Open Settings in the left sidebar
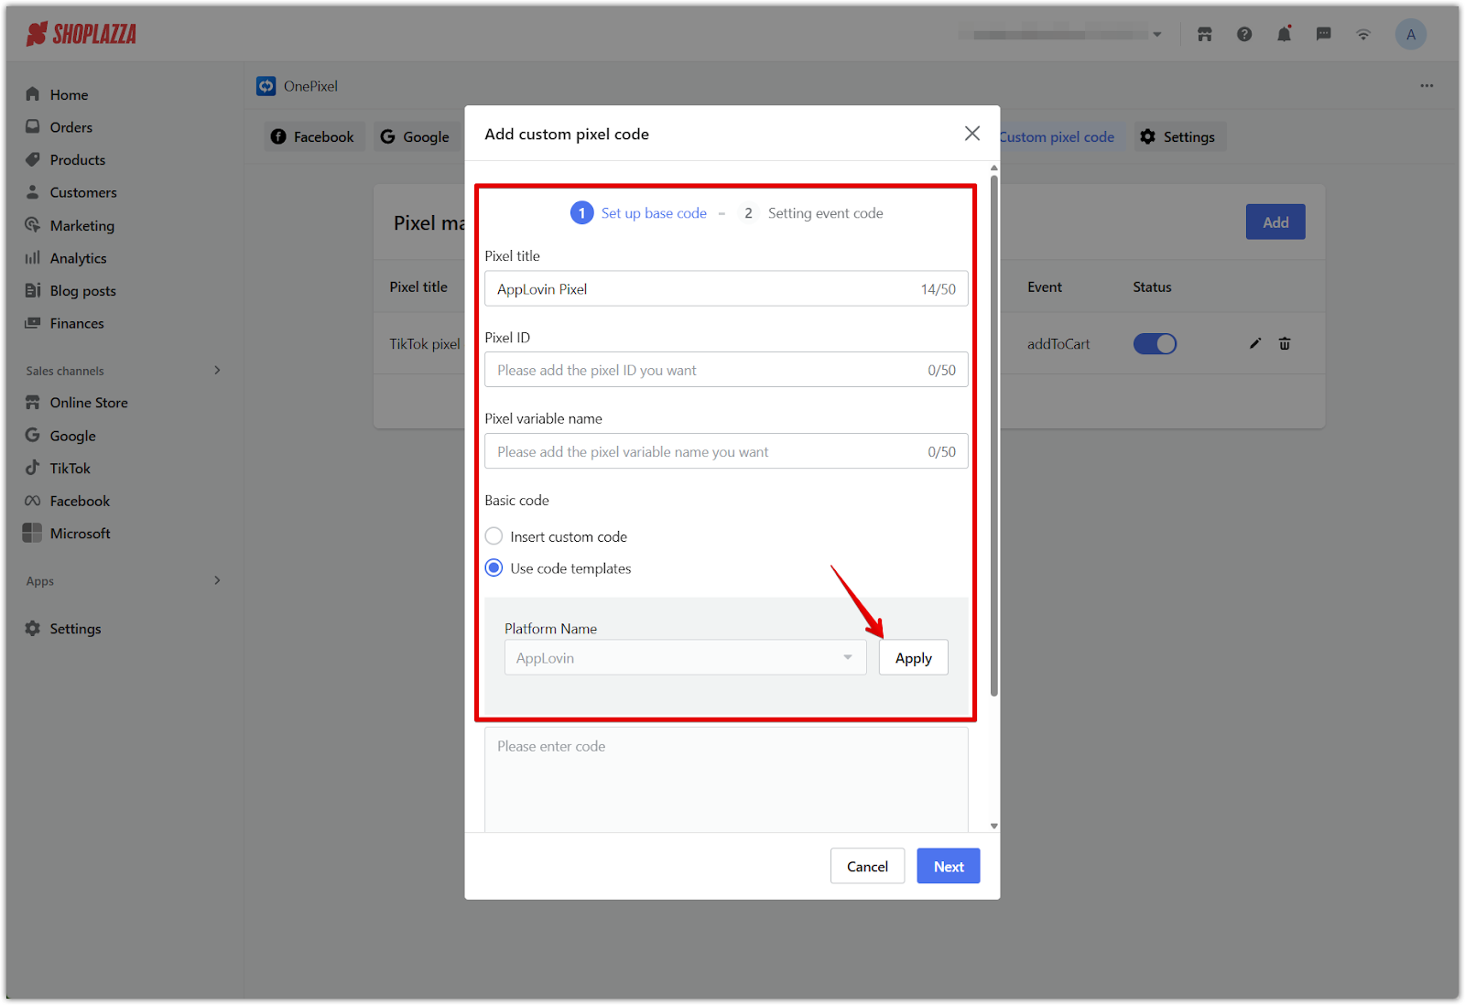This screenshot has height=1005, width=1465. (75, 629)
